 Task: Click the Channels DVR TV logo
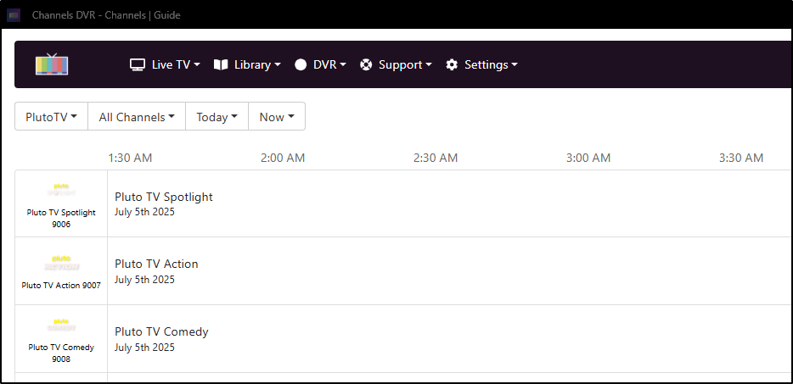click(52, 64)
